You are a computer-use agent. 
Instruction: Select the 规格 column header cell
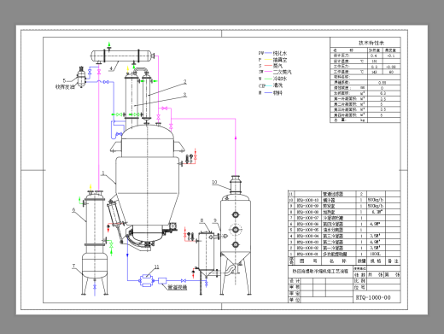pos(376,261)
